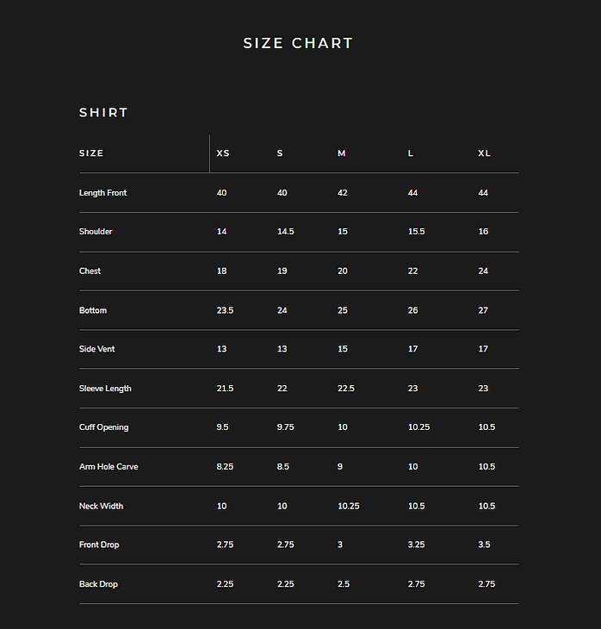Click the Bottom row label

93,310
